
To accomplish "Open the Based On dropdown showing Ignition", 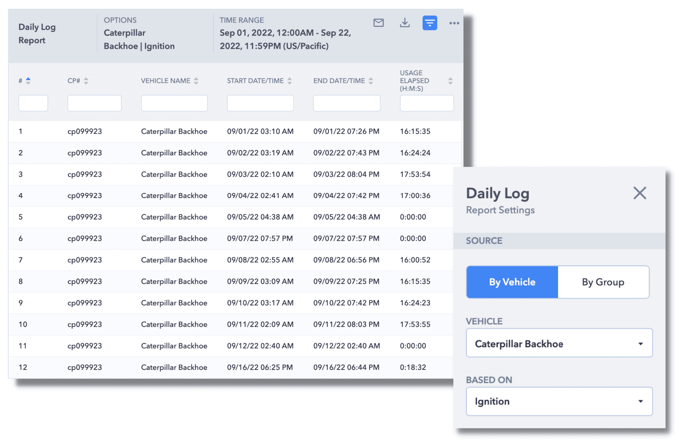I will click(x=559, y=401).
